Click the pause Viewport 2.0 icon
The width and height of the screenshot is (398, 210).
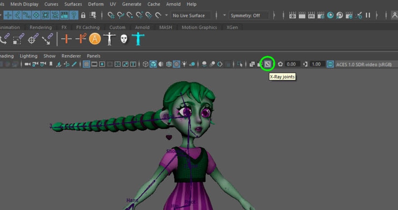[x=367, y=15]
